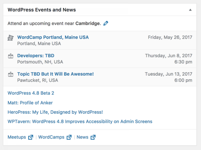Click the WordCamp icon beside Portland event
The height and width of the screenshot is (150, 201).
10,38
